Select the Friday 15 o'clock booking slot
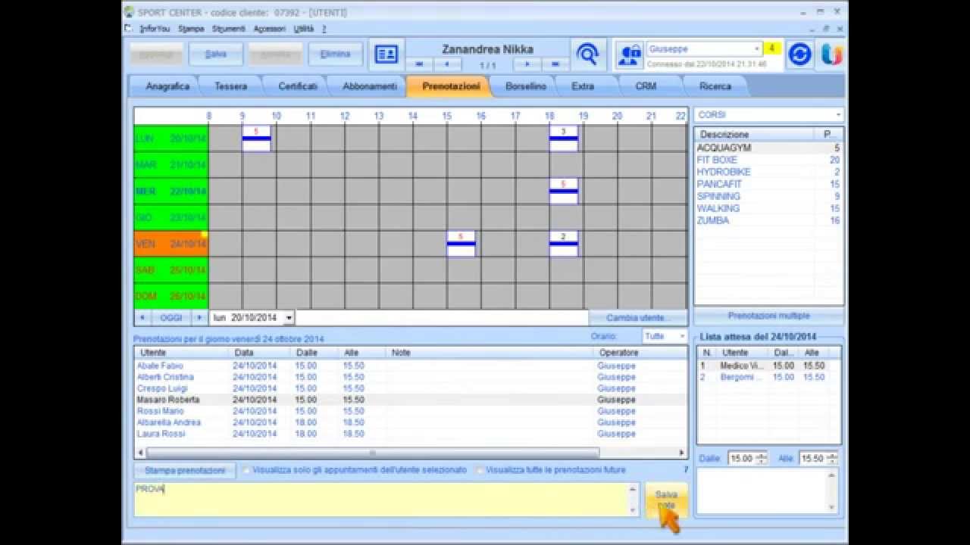 tap(461, 244)
